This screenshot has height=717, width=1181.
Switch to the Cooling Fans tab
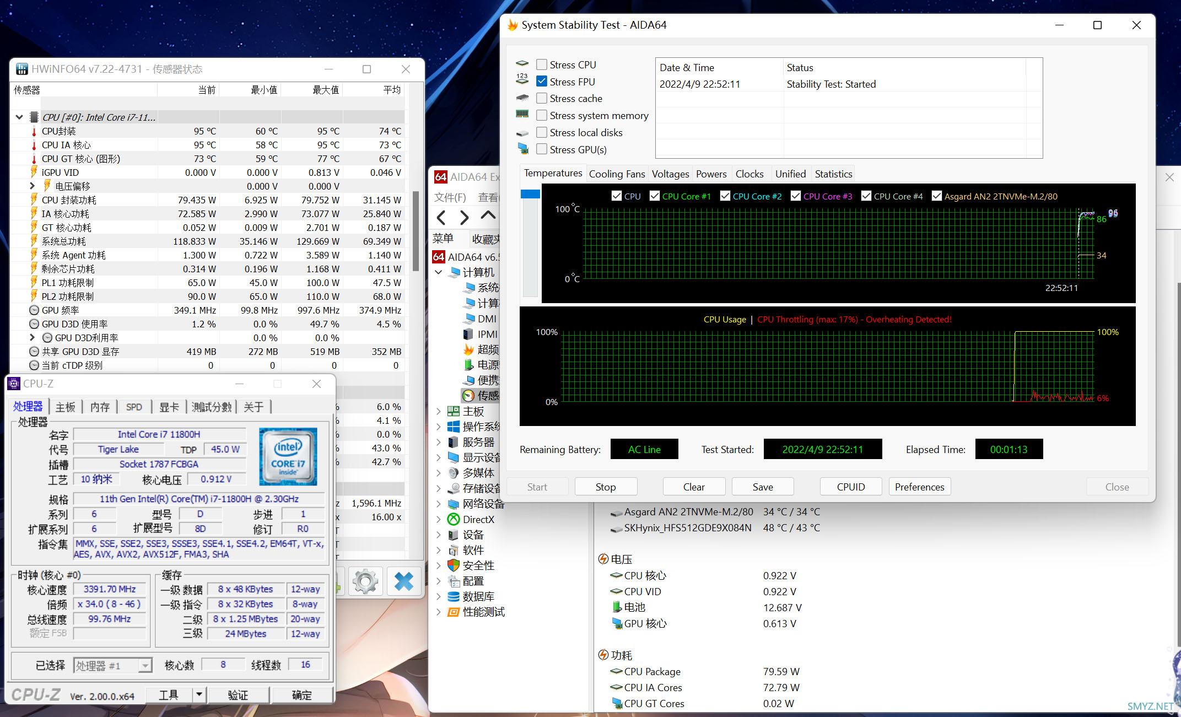coord(617,174)
